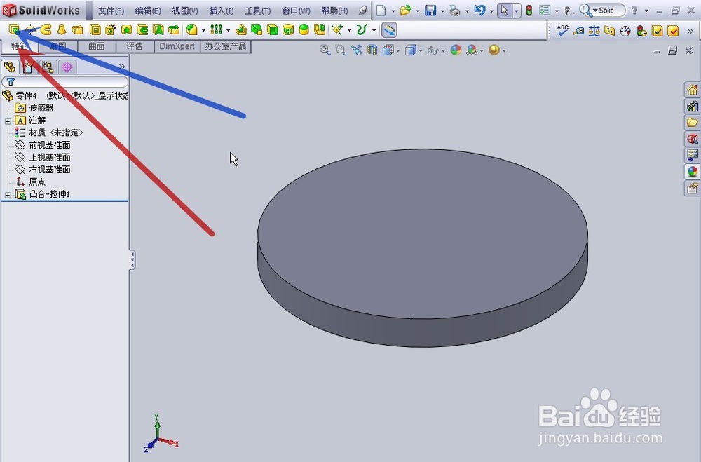Open Fillet tool dropdown arrow
This screenshot has height=462, width=701.
pos(203,30)
